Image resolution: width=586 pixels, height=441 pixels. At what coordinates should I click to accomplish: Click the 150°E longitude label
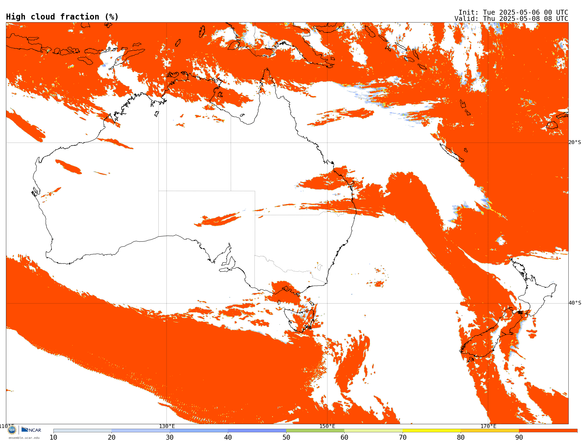[327, 426]
